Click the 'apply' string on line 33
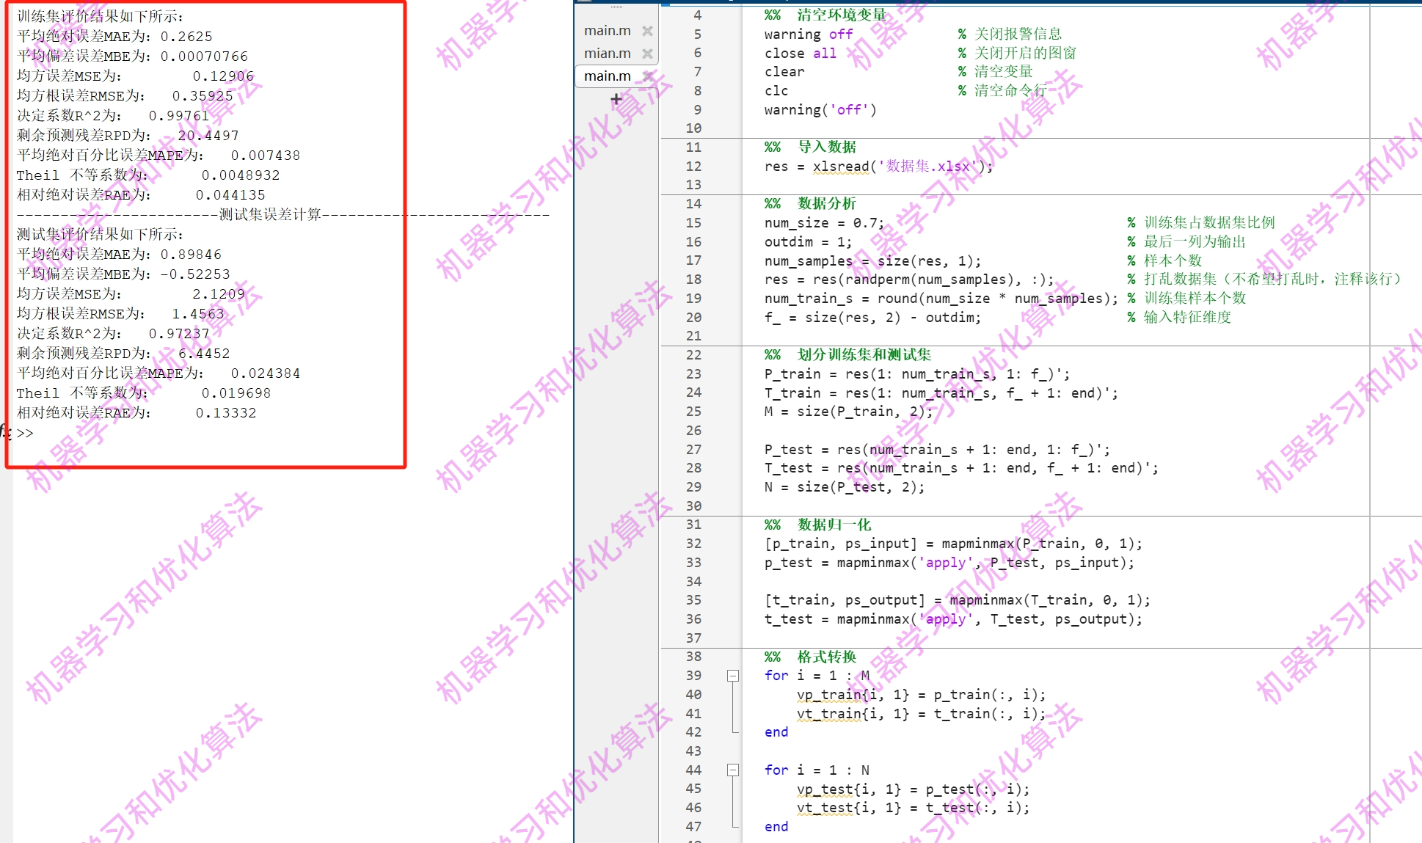Image resolution: width=1422 pixels, height=843 pixels. (x=946, y=563)
